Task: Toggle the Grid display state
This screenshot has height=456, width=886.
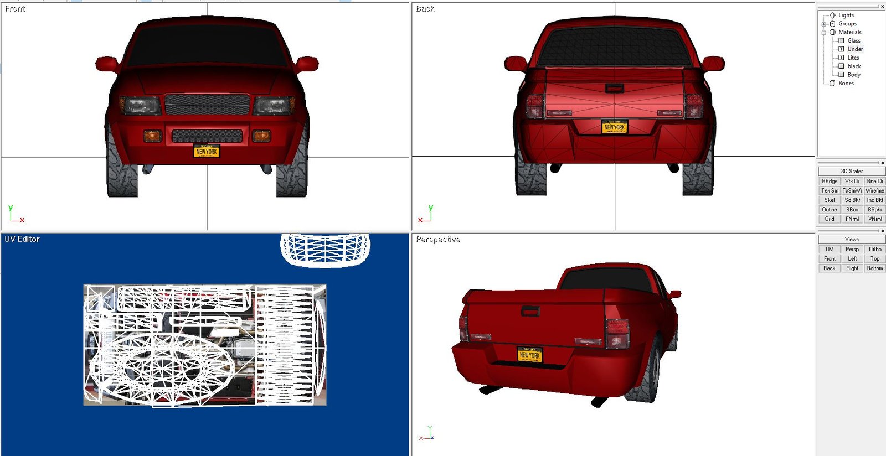Action: tap(830, 219)
